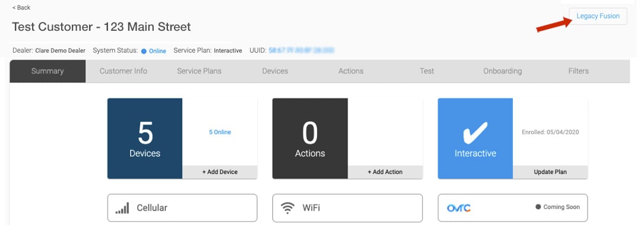Open the blue Interactive plan tile
Screen dimensions: 641x225
click(475, 138)
